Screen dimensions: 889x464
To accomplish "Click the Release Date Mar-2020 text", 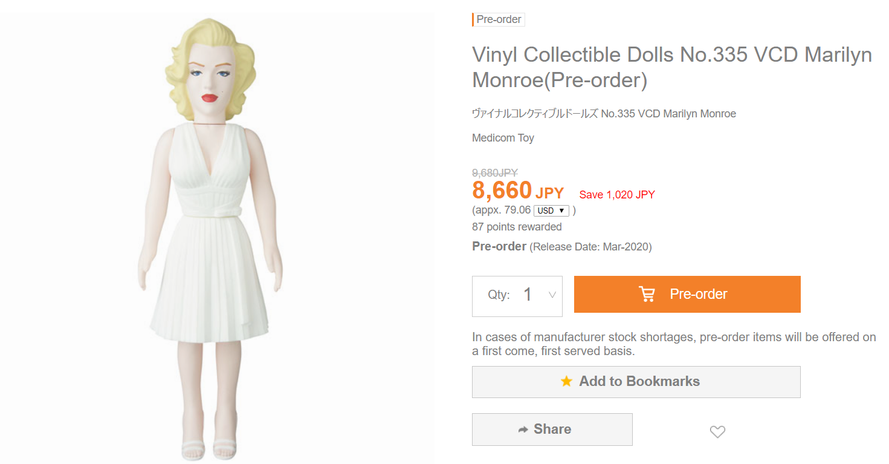I will pos(590,247).
